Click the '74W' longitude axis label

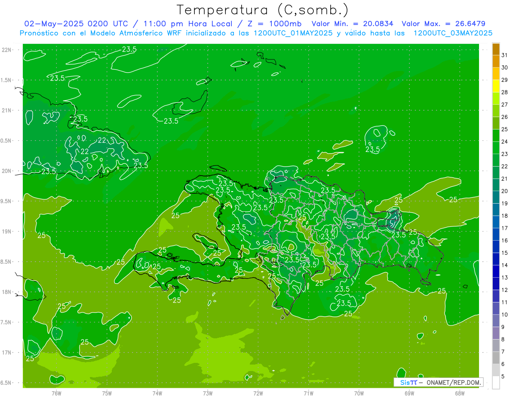coord(157,393)
